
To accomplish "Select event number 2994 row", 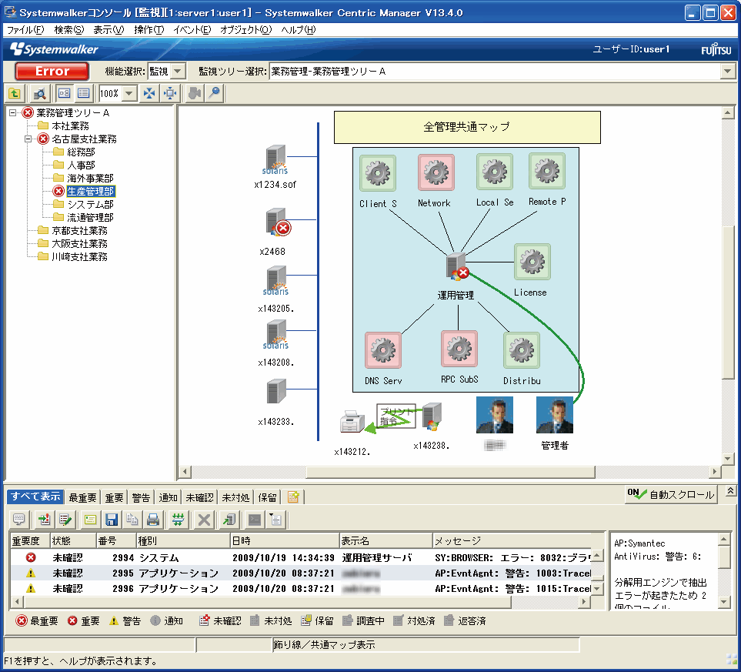I will [x=301, y=557].
